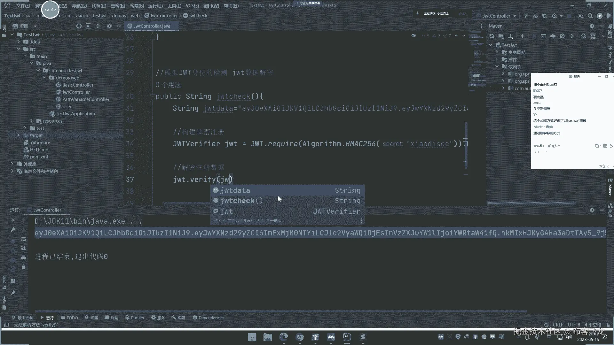The image size is (614, 345).
Task: Click the locate file target icon in Project panel
Action: (x=79, y=26)
